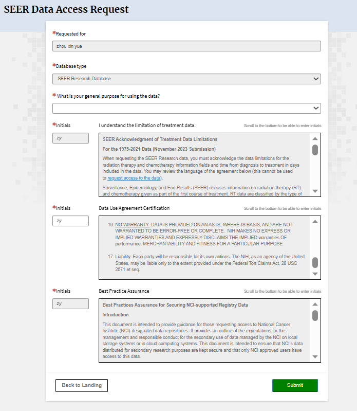Click the Back to Landing button
Screen dimensions: 357x411
point(82,385)
